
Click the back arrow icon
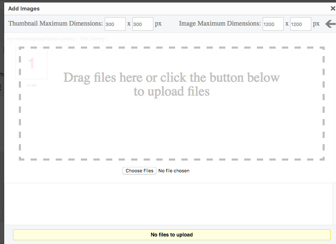(330, 24)
